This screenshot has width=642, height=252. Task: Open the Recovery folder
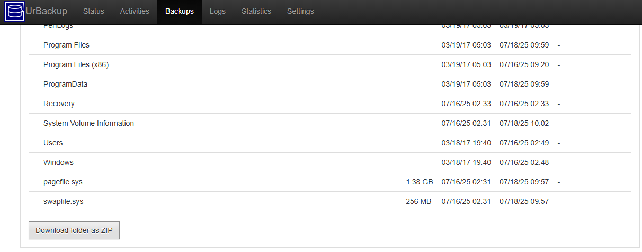point(59,104)
